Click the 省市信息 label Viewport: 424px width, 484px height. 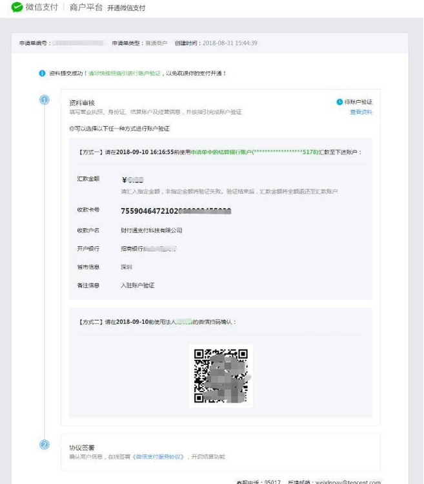click(88, 267)
